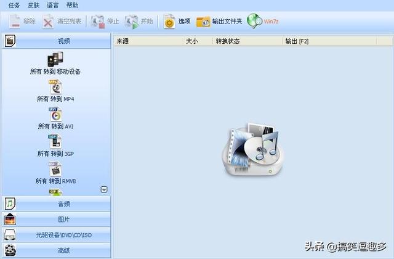Open the 任务 menu

tap(14, 6)
